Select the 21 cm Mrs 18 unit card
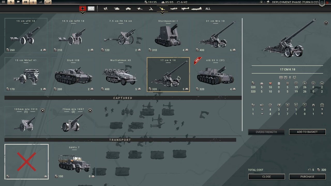Viewport: 331px width, 186px height. click(215, 35)
